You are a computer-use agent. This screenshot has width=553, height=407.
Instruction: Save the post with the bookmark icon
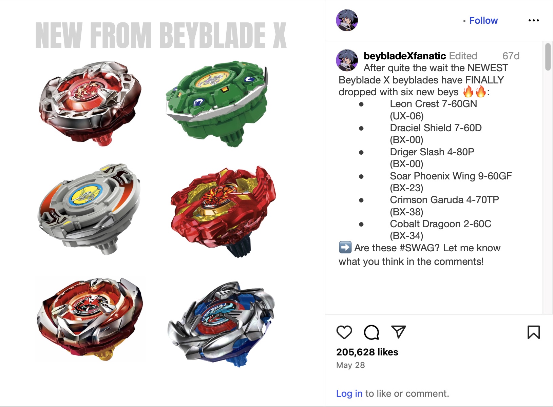coord(533,332)
